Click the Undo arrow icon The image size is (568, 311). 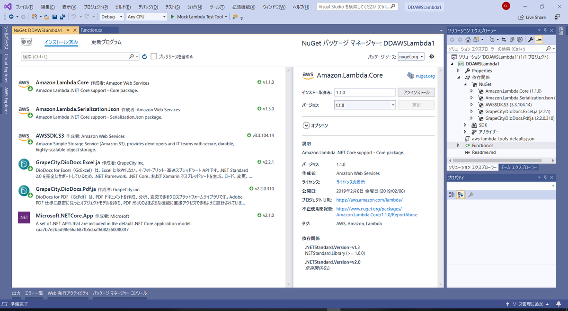tap(73, 17)
